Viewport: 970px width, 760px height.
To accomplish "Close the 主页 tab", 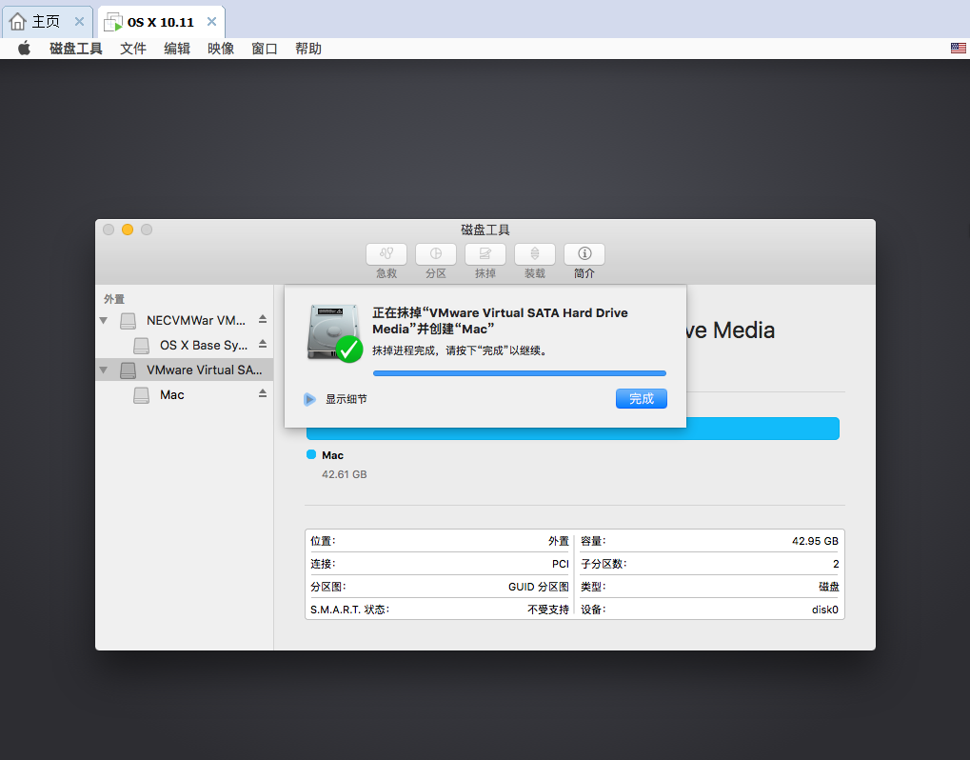I will coord(79,22).
